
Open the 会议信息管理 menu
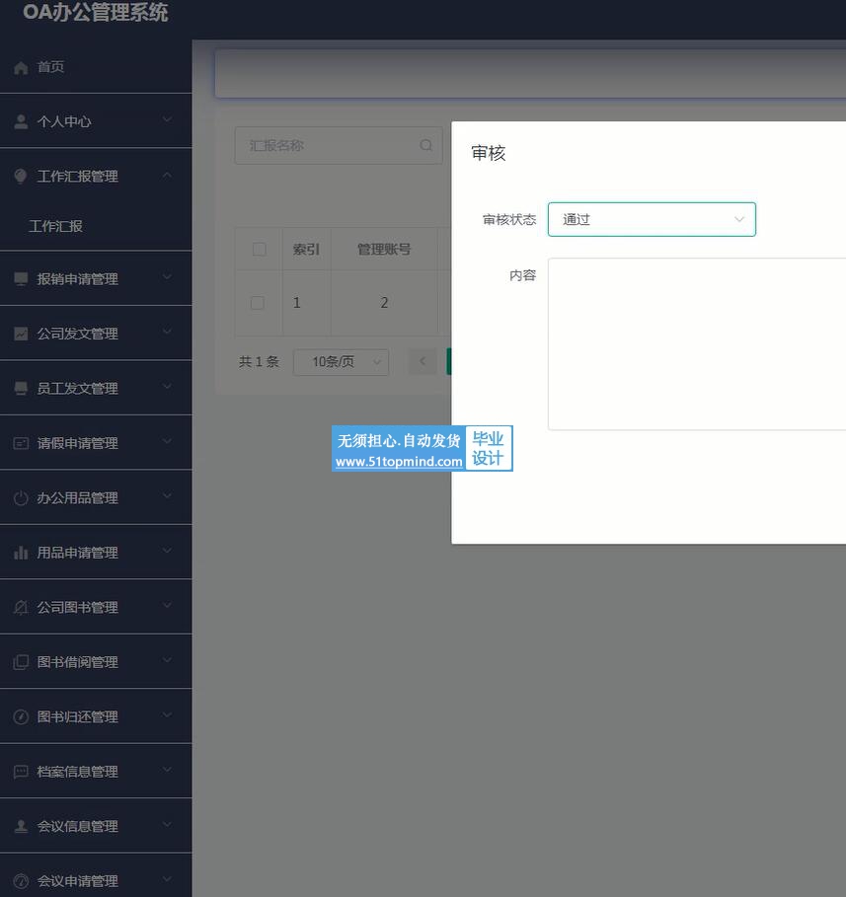[x=96, y=826]
